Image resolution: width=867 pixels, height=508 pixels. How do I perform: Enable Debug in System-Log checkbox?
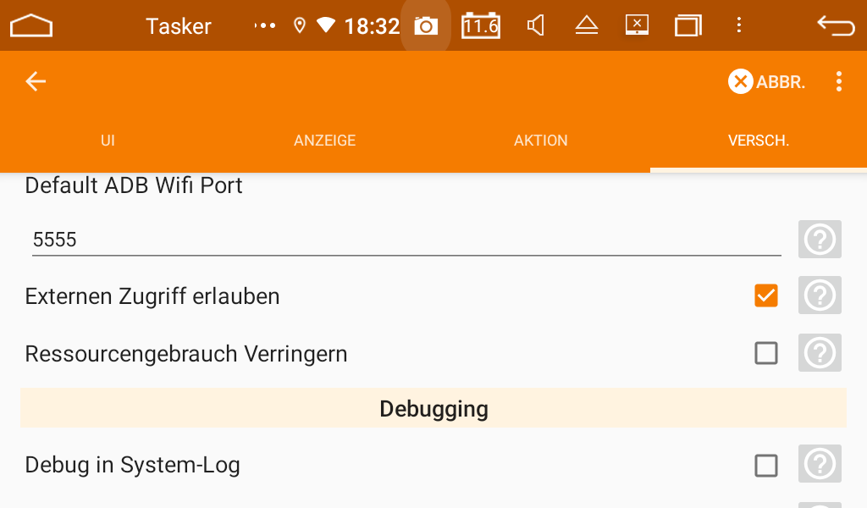765,466
